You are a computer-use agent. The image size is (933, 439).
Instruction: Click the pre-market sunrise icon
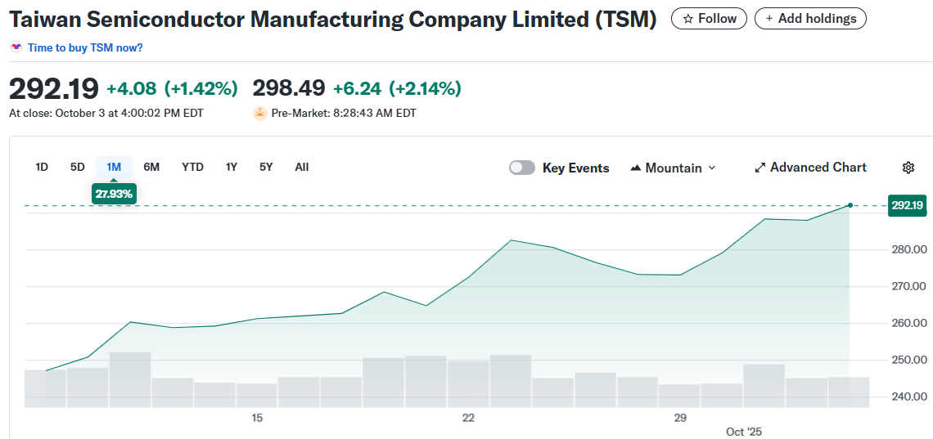[x=260, y=114]
